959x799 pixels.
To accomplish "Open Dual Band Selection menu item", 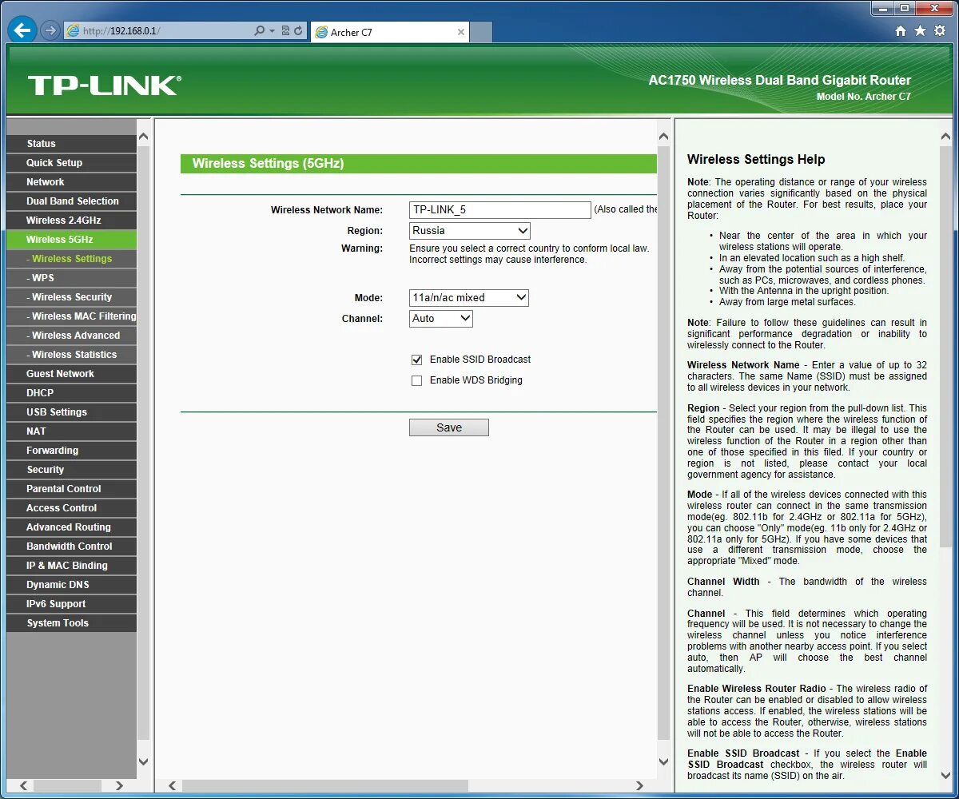I will [71, 201].
